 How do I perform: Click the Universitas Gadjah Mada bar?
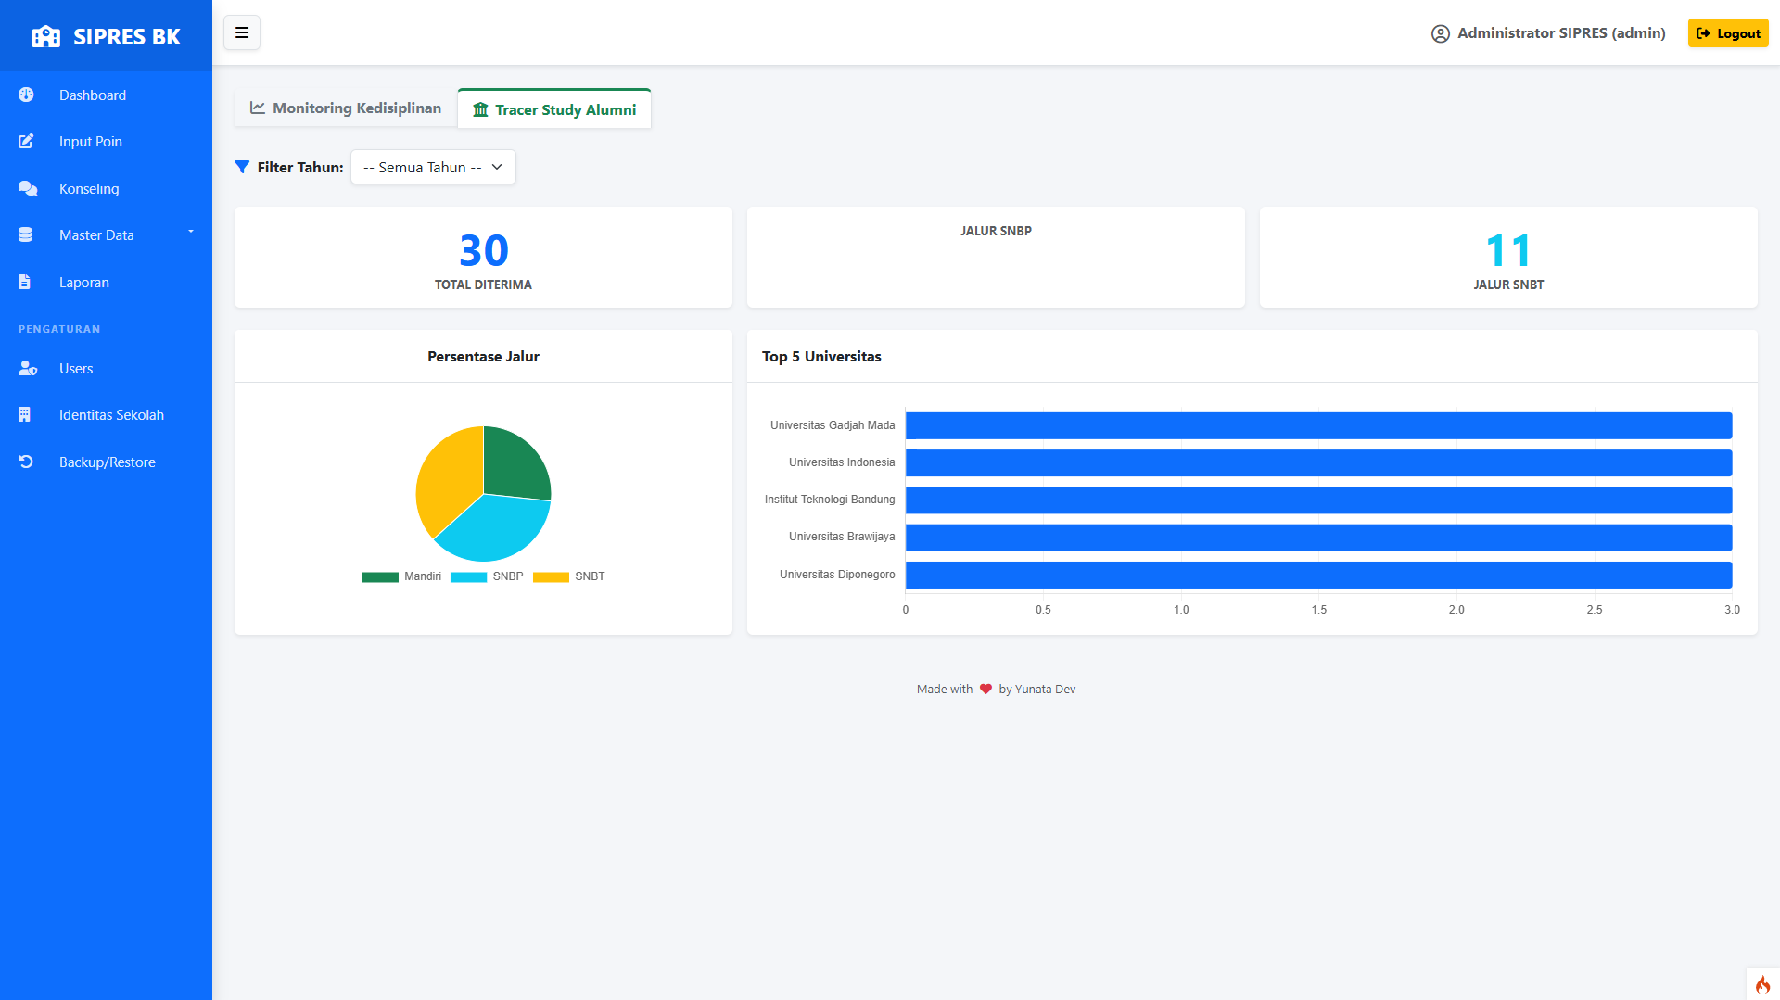point(1317,426)
